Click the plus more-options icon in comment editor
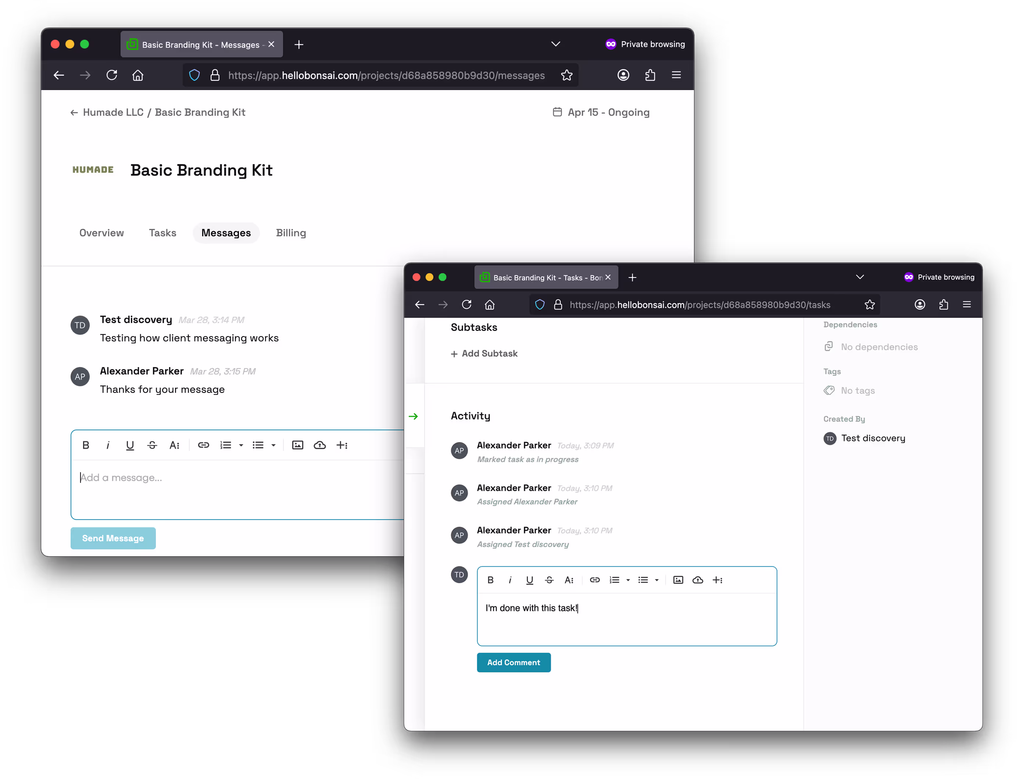 point(718,580)
